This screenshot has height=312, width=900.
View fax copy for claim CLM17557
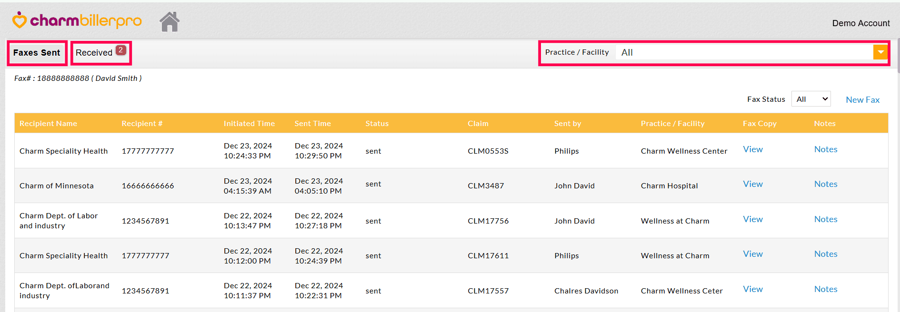752,289
